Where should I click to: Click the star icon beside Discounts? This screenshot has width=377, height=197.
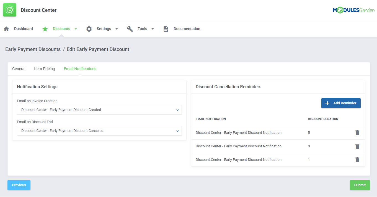click(x=45, y=29)
